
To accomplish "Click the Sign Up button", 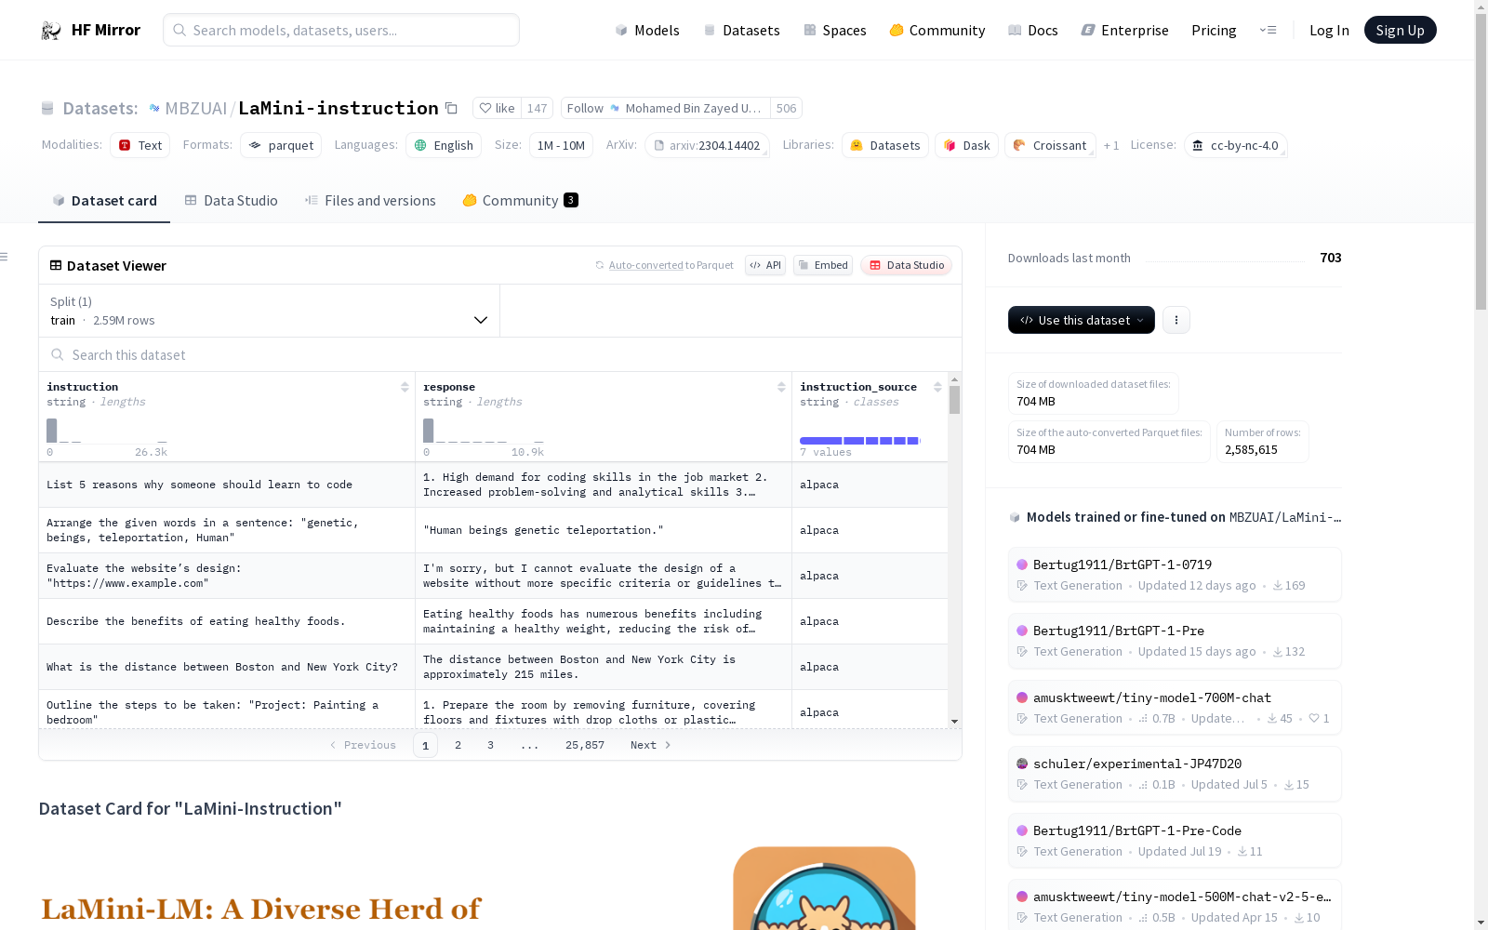I will [x=1400, y=30].
